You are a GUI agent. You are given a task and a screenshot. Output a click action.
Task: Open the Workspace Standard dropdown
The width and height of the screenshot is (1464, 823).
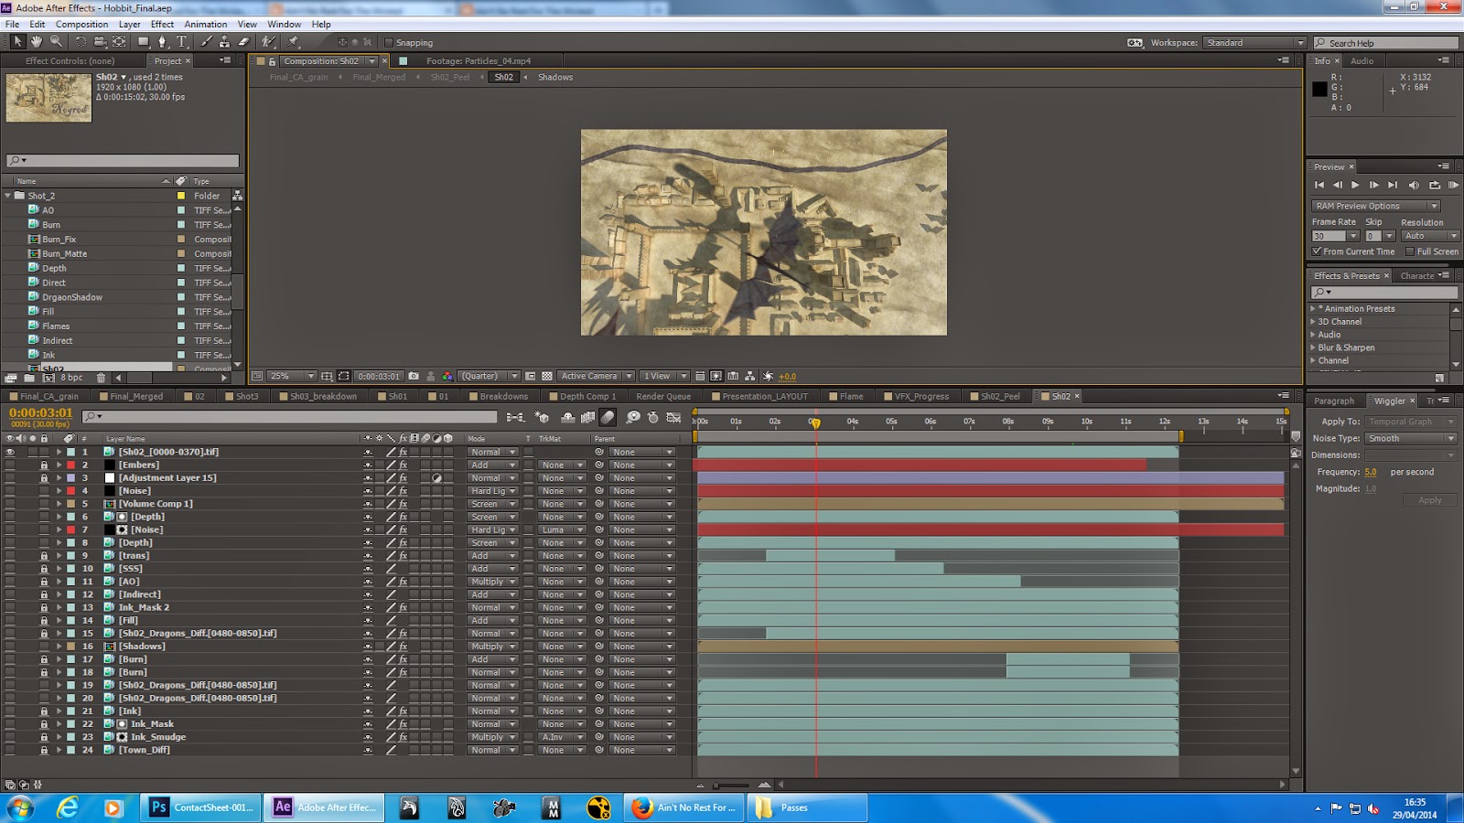click(1255, 43)
